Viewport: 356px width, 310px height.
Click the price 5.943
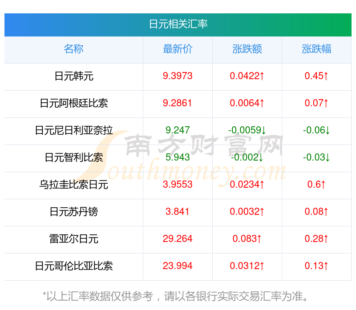[178, 157]
